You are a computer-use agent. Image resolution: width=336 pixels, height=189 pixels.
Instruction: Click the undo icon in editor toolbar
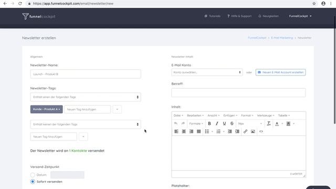tap(176, 124)
